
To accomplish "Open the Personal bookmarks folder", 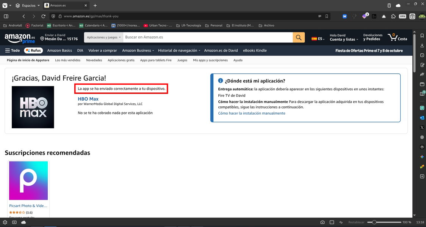I will [x=214, y=25].
